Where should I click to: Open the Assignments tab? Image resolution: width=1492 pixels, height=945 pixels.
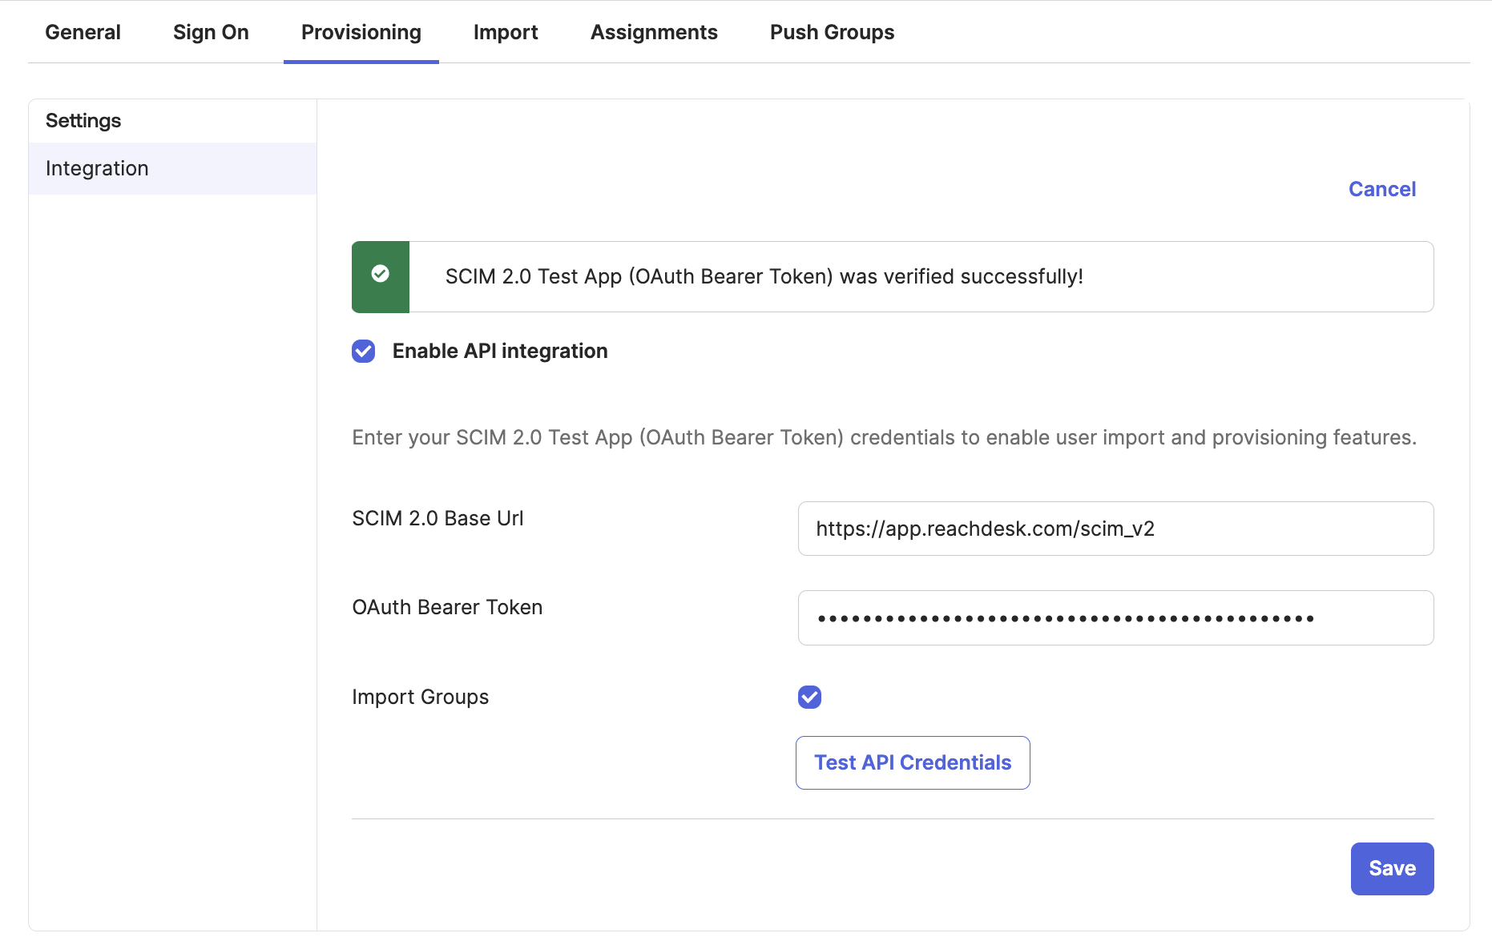coord(654,32)
